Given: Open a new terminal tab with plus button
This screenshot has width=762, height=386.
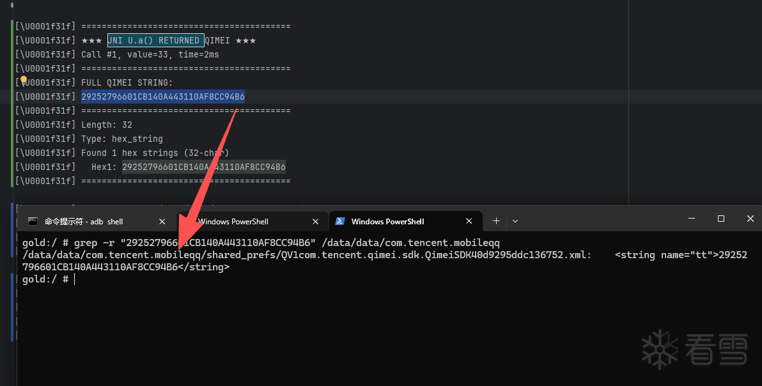Looking at the screenshot, I should 496,221.
